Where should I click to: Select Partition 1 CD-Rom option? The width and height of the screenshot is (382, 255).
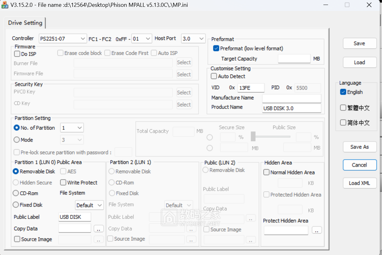16,193
